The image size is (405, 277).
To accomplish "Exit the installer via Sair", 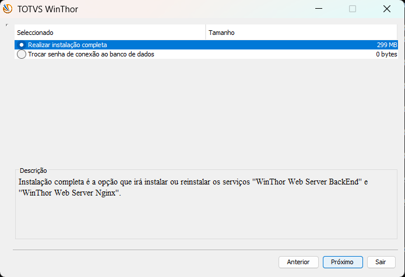I will 381,262.
